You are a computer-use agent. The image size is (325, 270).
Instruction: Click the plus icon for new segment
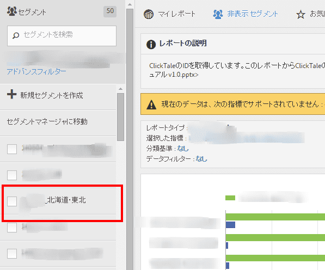coord(12,95)
